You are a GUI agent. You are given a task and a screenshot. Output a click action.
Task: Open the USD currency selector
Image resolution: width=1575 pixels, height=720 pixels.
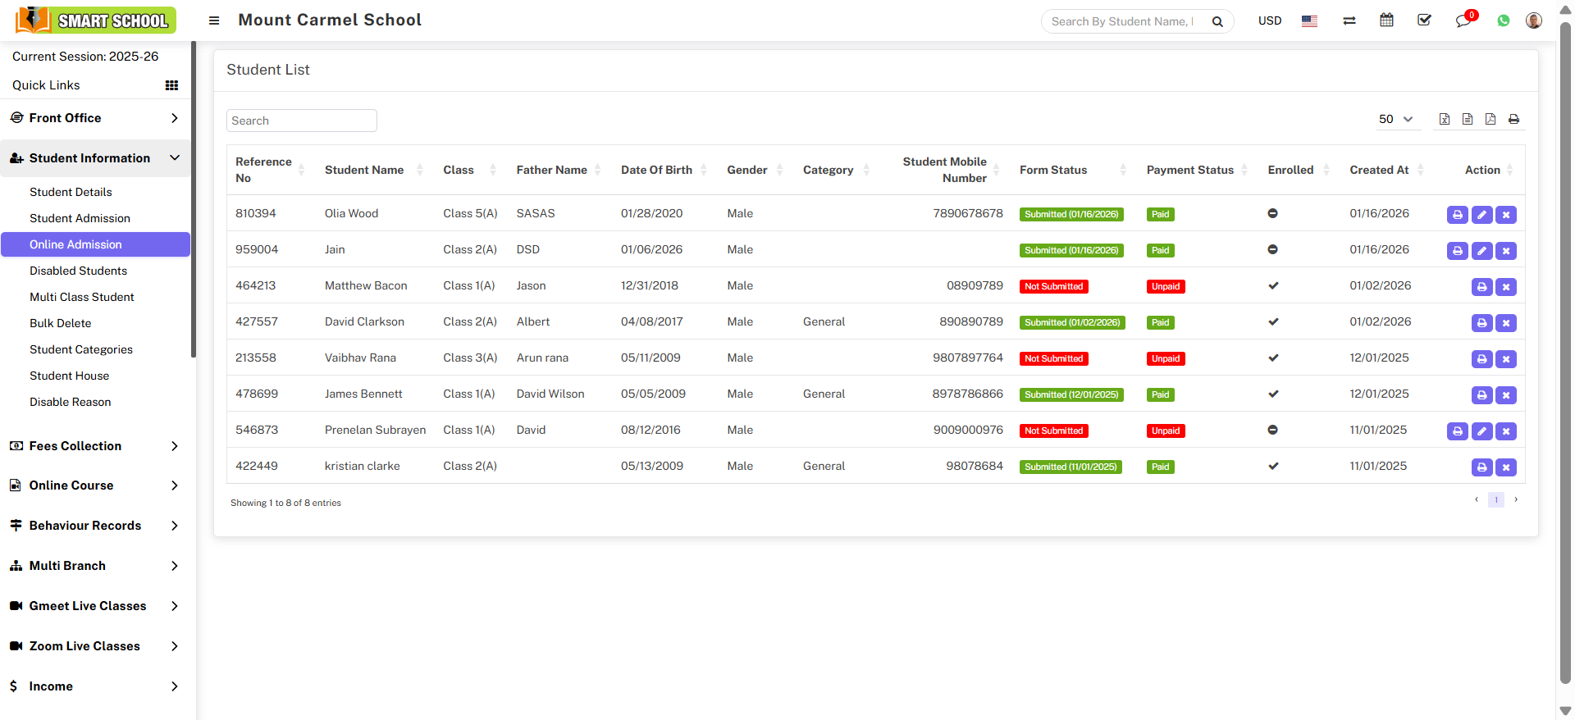click(1269, 21)
